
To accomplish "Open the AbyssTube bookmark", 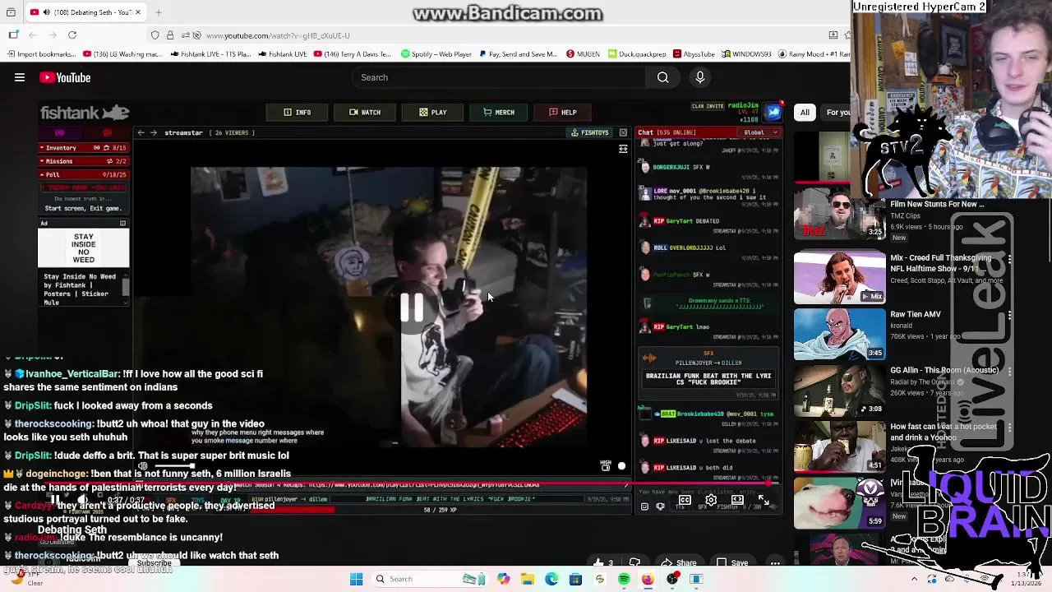I will 693,54.
